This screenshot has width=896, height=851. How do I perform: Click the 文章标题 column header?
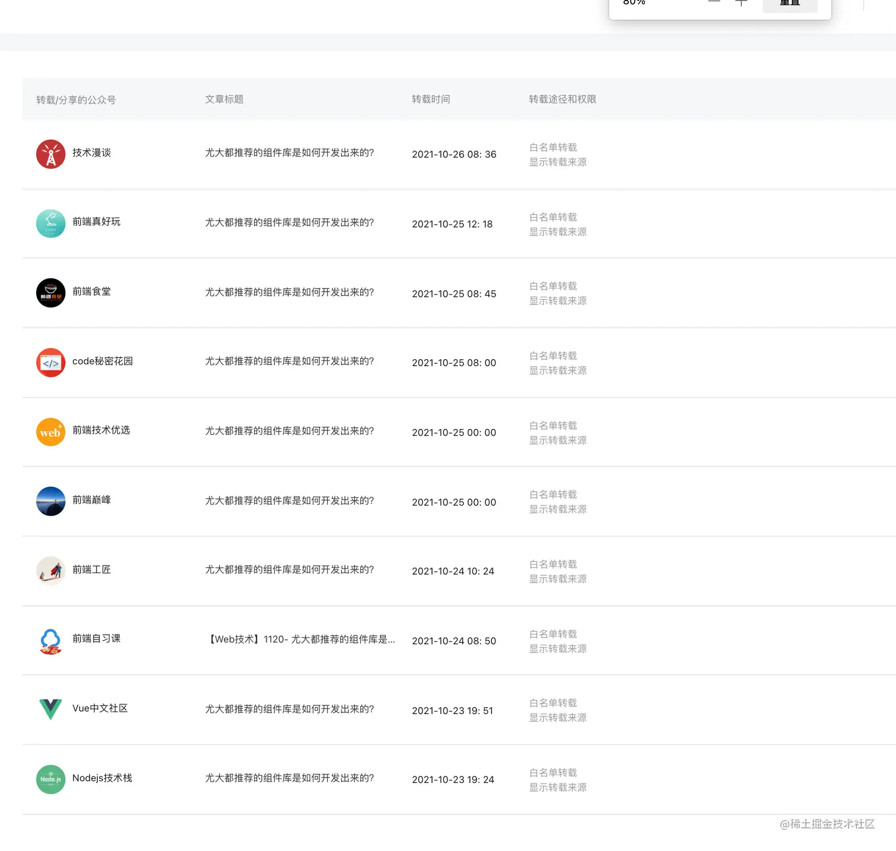225,99
